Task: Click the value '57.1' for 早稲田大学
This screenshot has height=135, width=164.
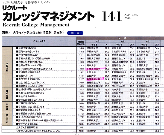Action: (107, 48)
